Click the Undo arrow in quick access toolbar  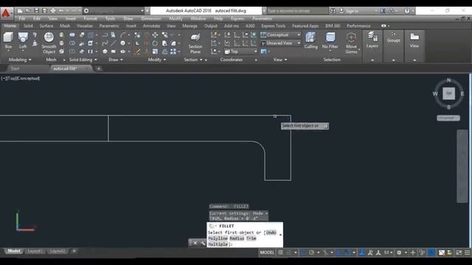(61, 11)
